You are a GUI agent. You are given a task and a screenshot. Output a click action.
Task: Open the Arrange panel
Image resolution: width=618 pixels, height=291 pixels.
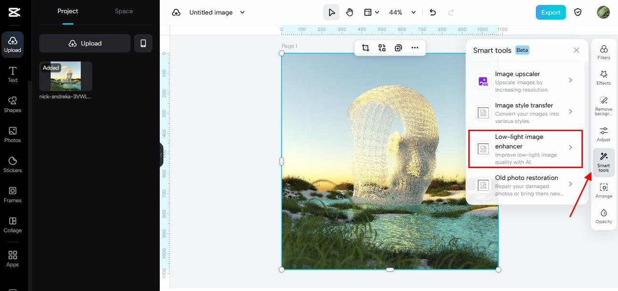(x=604, y=190)
